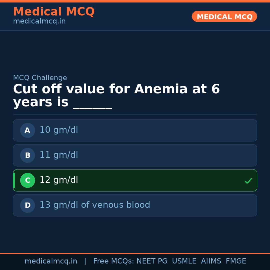Select answer option A, 10 gm/dl

click(x=135, y=130)
